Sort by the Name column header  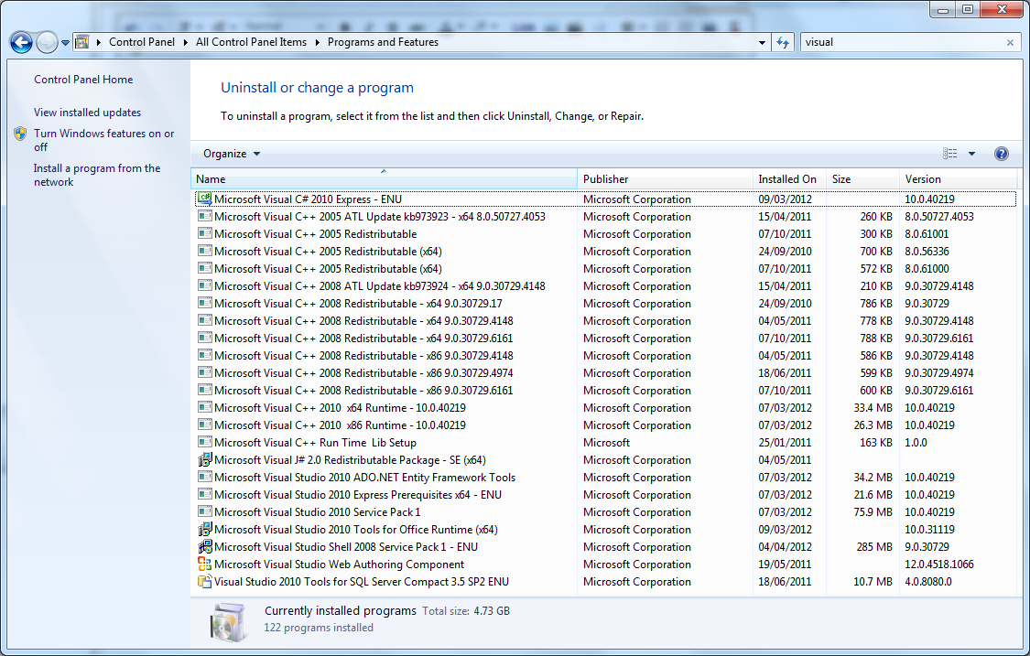tap(384, 179)
